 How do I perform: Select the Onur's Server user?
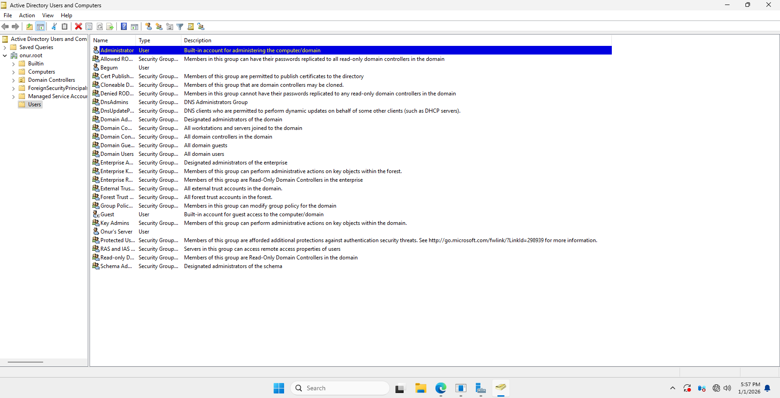pyautogui.click(x=116, y=232)
